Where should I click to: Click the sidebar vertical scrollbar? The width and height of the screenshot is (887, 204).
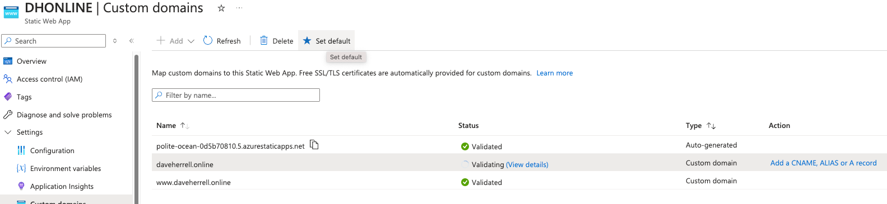[x=137, y=129]
